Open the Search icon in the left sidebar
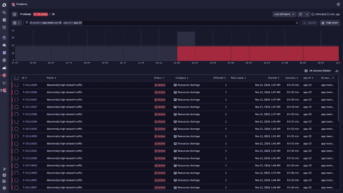Image resolution: width=343 pixels, height=193 pixels. (4, 12)
